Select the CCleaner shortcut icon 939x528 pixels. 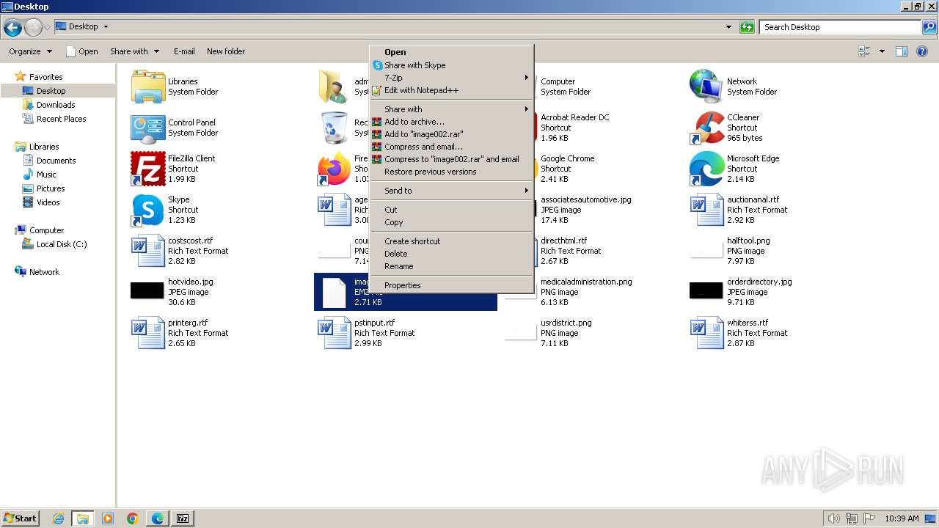[707, 128]
